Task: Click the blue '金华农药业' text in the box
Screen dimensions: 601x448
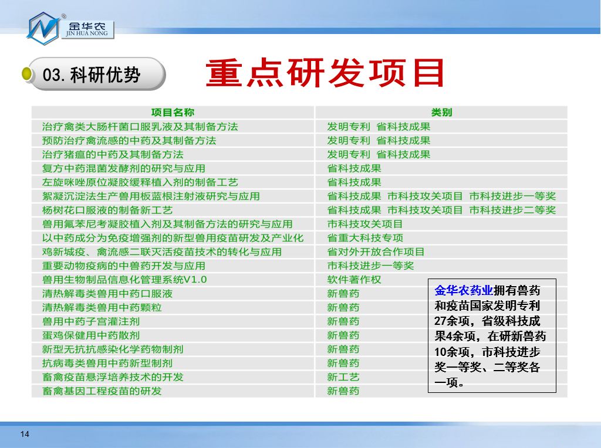Action: tap(464, 291)
